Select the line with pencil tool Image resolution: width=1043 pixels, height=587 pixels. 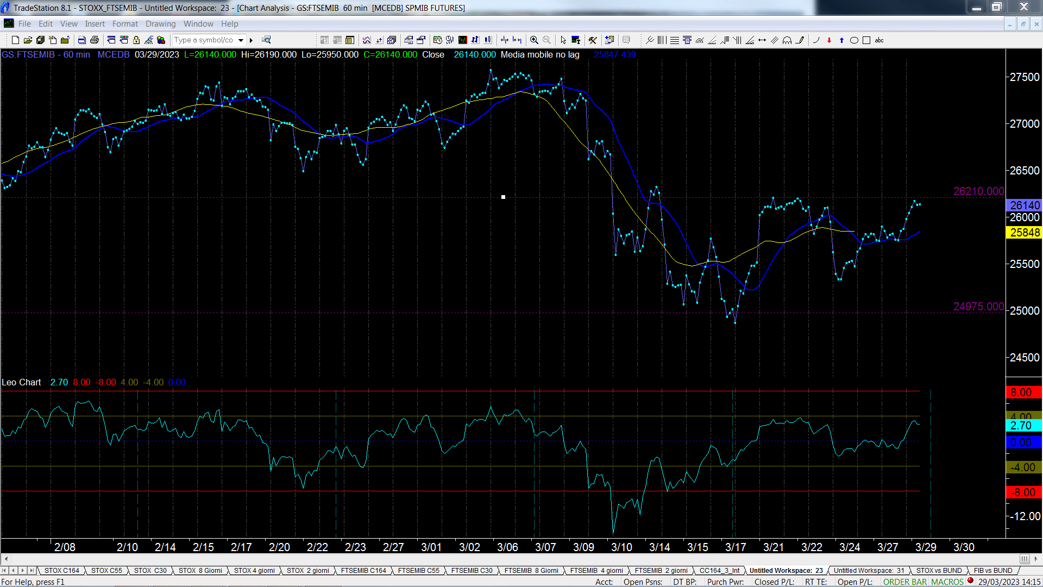(x=800, y=40)
